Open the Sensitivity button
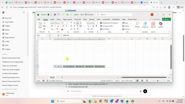The height and width of the screenshot is (104, 185). click(145, 25)
